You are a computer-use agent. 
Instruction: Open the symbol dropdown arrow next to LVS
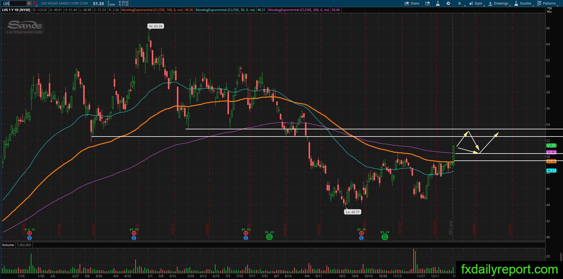tap(29, 3)
